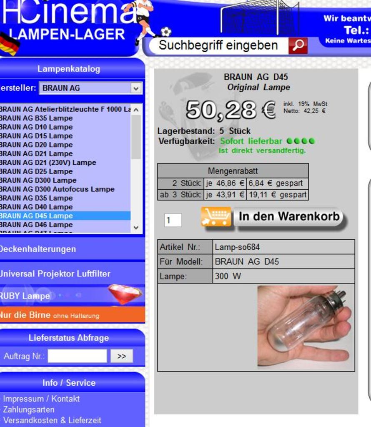Click Sofort lieferbar availability text
This screenshot has height=427, width=371.
[251, 141]
